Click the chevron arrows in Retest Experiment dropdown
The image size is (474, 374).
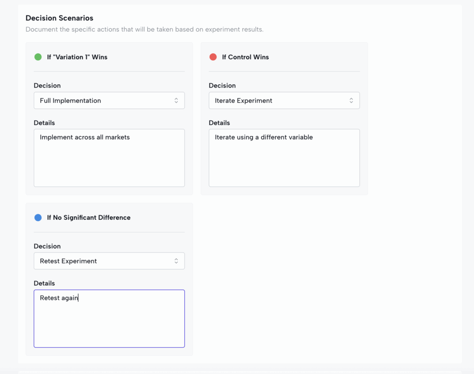[176, 261]
